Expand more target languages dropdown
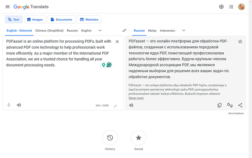 (184, 30)
